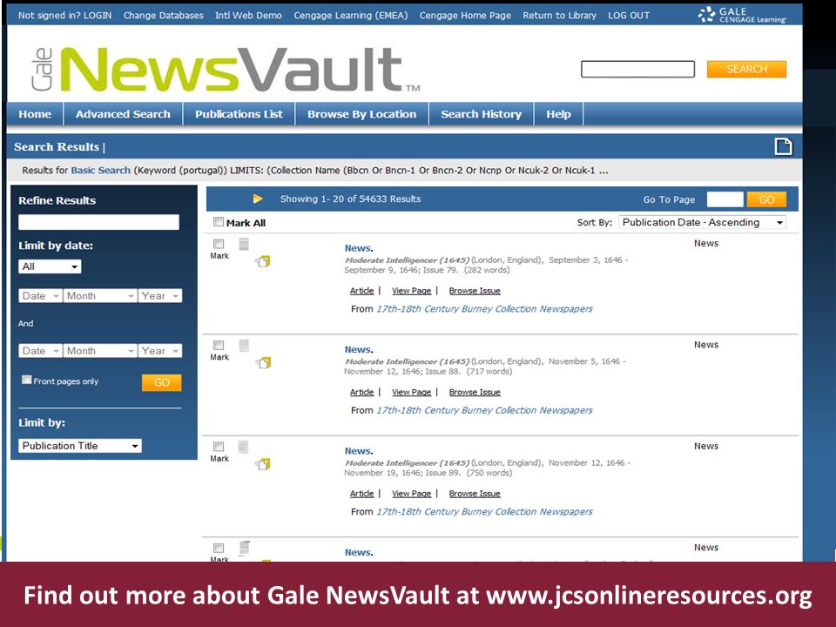The height and width of the screenshot is (627, 836).
Task: Click the LOGIN link in top bar
Action: tap(98, 16)
